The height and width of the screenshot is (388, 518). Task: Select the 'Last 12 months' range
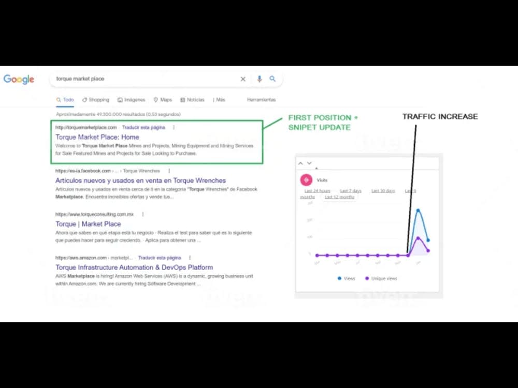[339, 197]
